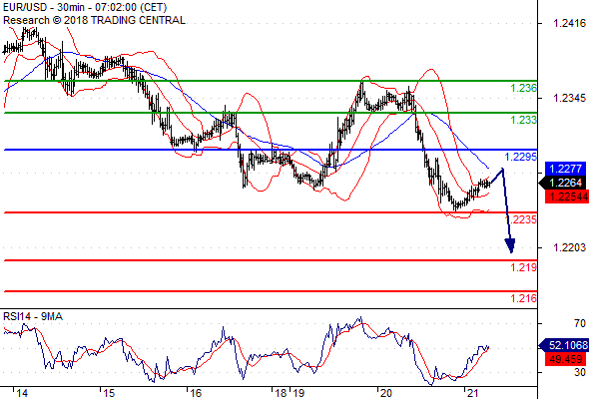The image size is (589, 399).
Task: Click the blue 1.2295 pivot label
Action: pyautogui.click(x=521, y=157)
